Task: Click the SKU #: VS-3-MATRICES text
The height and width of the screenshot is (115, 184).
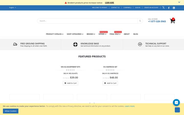Action: coord(110,73)
